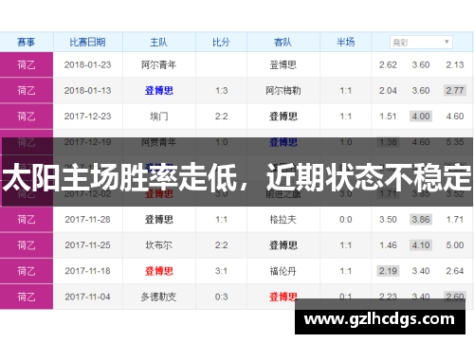Select odds 4.60 in the 埃门 row
Viewport: 474px width, 343px height.
click(455, 117)
